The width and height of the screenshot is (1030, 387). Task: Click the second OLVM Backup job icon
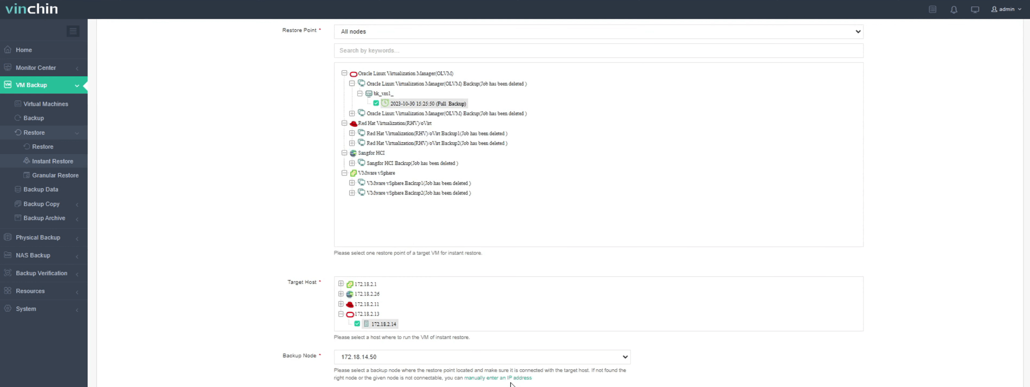362,113
